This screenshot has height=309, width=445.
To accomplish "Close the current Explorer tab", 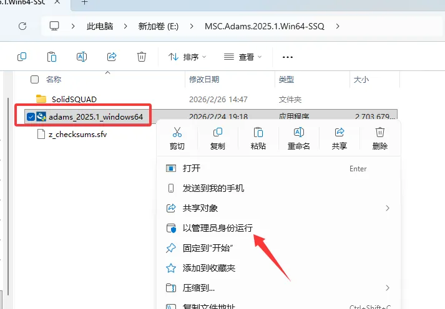I will pos(57,2).
